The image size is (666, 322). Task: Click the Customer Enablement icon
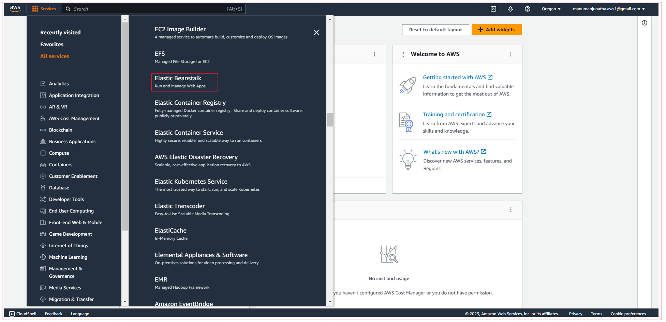coord(43,176)
